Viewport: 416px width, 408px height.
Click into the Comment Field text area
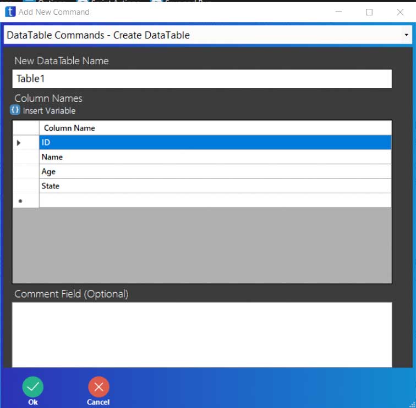coord(202,335)
